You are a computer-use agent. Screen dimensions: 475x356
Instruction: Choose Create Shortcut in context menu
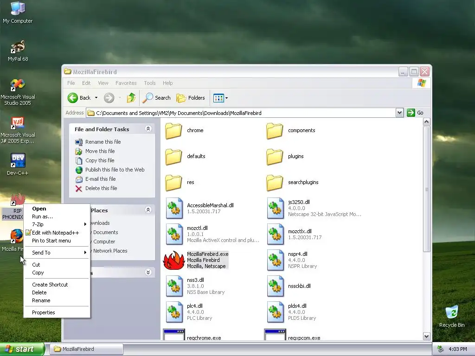pyautogui.click(x=57, y=285)
